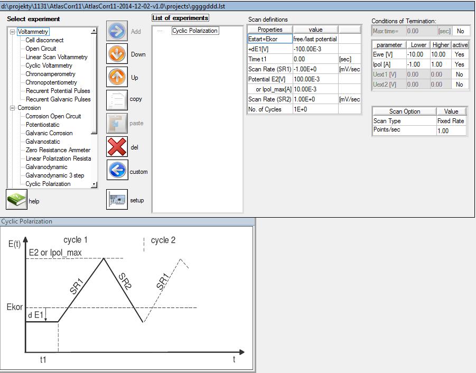Click the copy document icon
The width and height of the screenshot is (476, 373).
click(117, 100)
